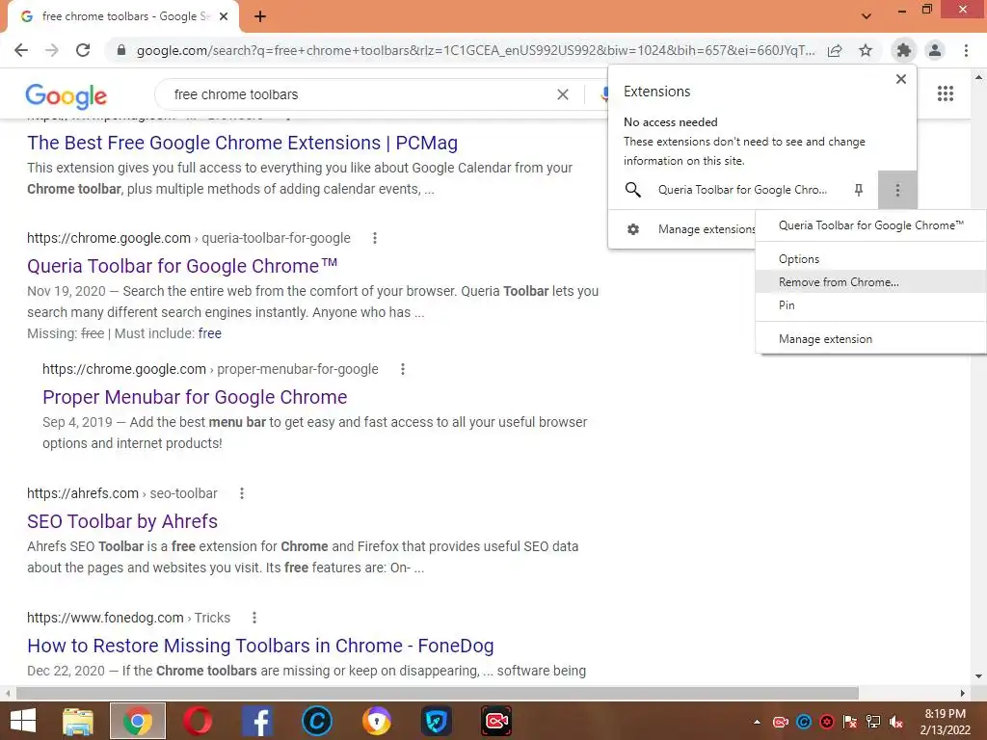Click the forward navigation arrow
This screenshot has width=987, height=740.
[x=52, y=50]
